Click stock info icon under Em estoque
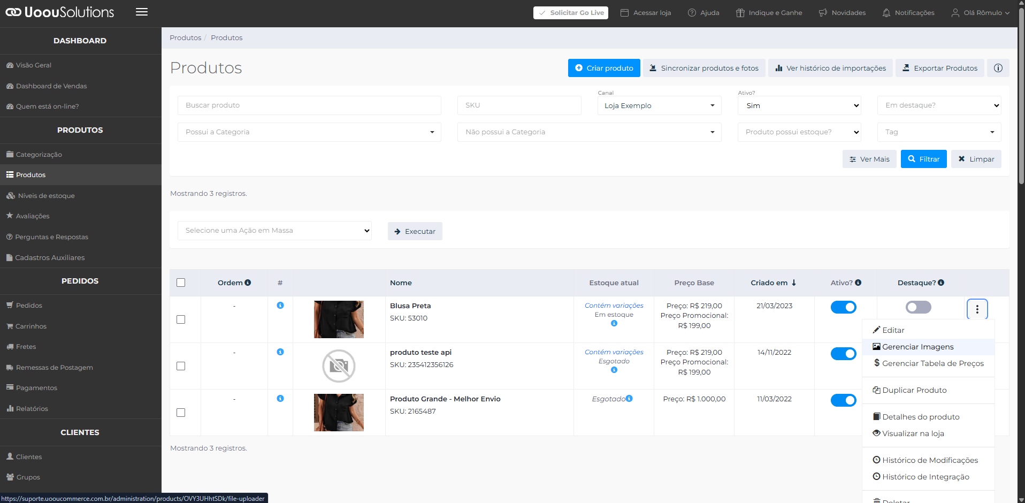Image resolution: width=1025 pixels, height=503 pixels. [x=614, y=323]
